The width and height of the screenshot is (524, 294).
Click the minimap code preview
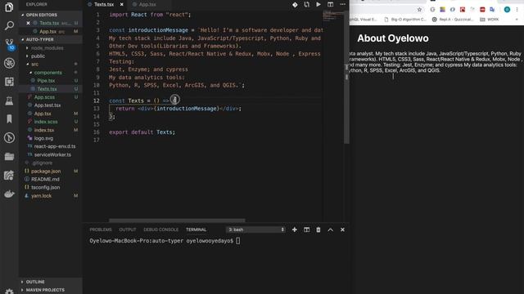333,16
